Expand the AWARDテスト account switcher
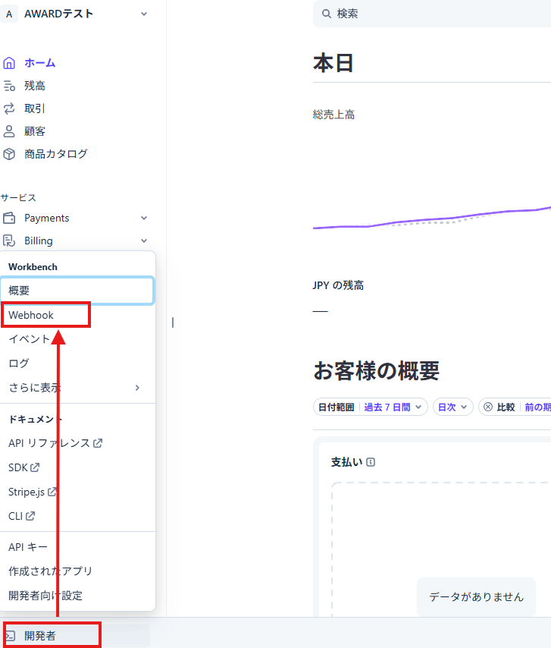The height and width of the screenshot is (648, 551). pos(144,14)
